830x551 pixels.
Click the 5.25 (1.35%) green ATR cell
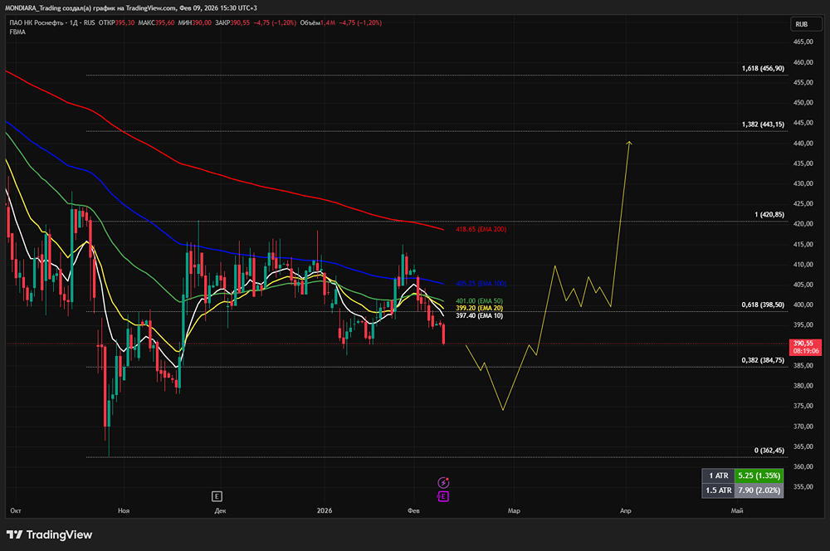(759, 475)
